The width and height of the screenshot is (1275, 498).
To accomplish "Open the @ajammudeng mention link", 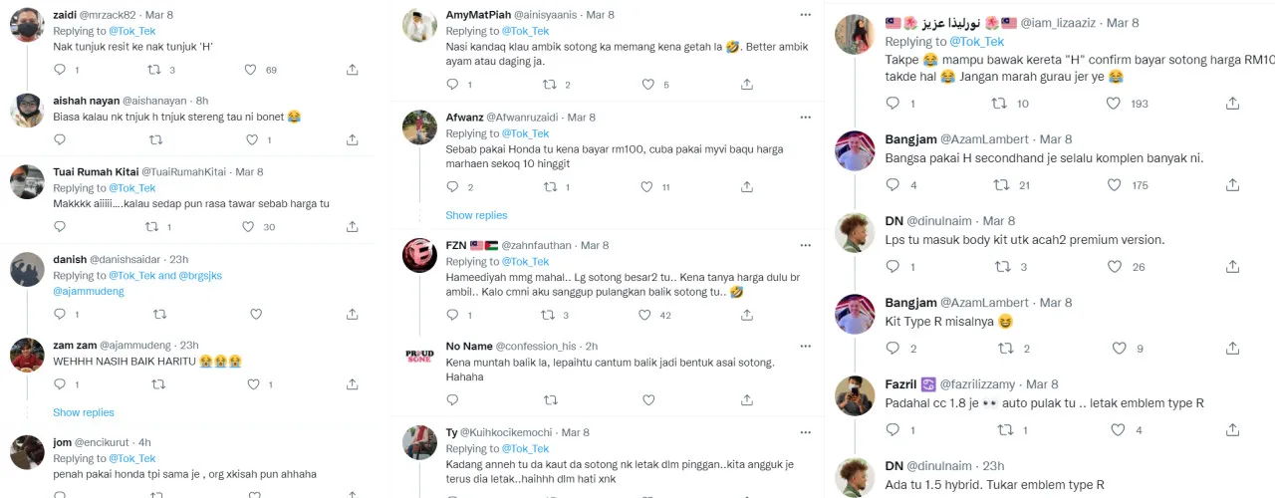I will point(89,292).
